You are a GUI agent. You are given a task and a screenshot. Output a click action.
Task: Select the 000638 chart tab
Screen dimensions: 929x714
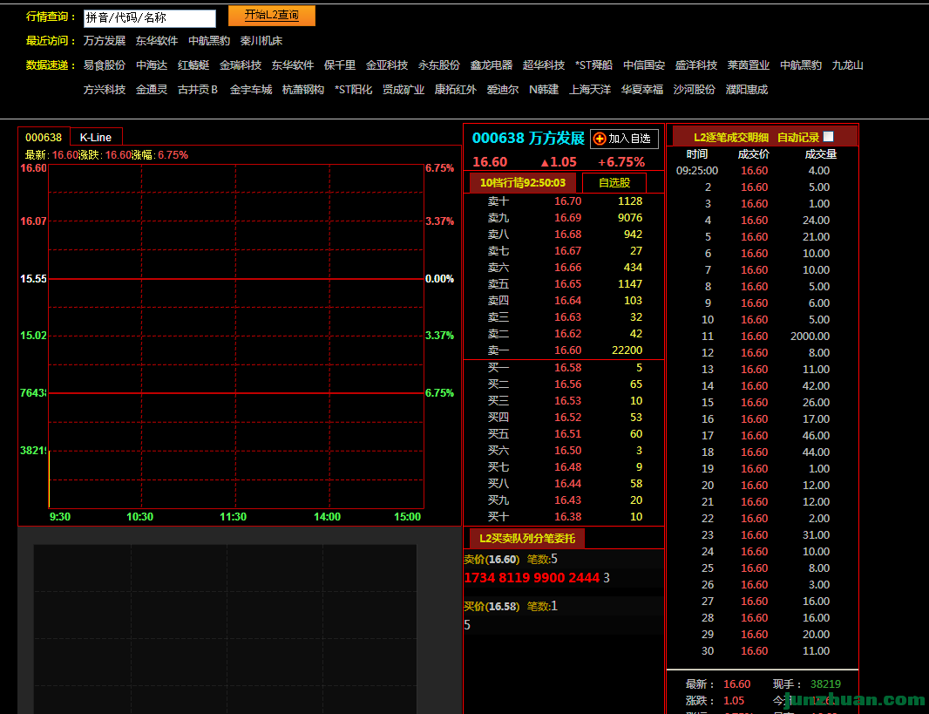(x=44, y=138)
